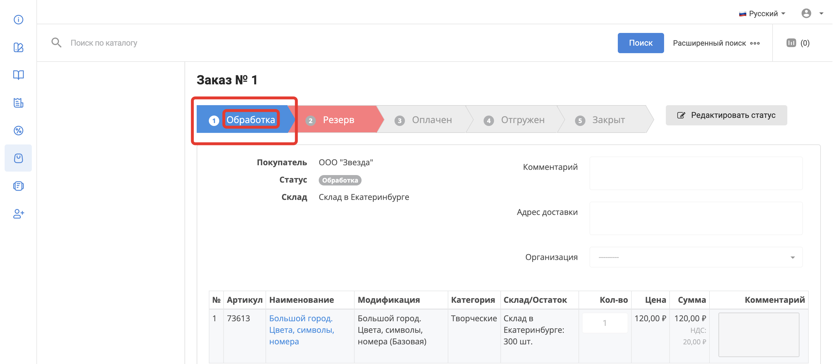Select the shopping bag orders icon
The image size is (833, 364).
[x=19, y=158]
